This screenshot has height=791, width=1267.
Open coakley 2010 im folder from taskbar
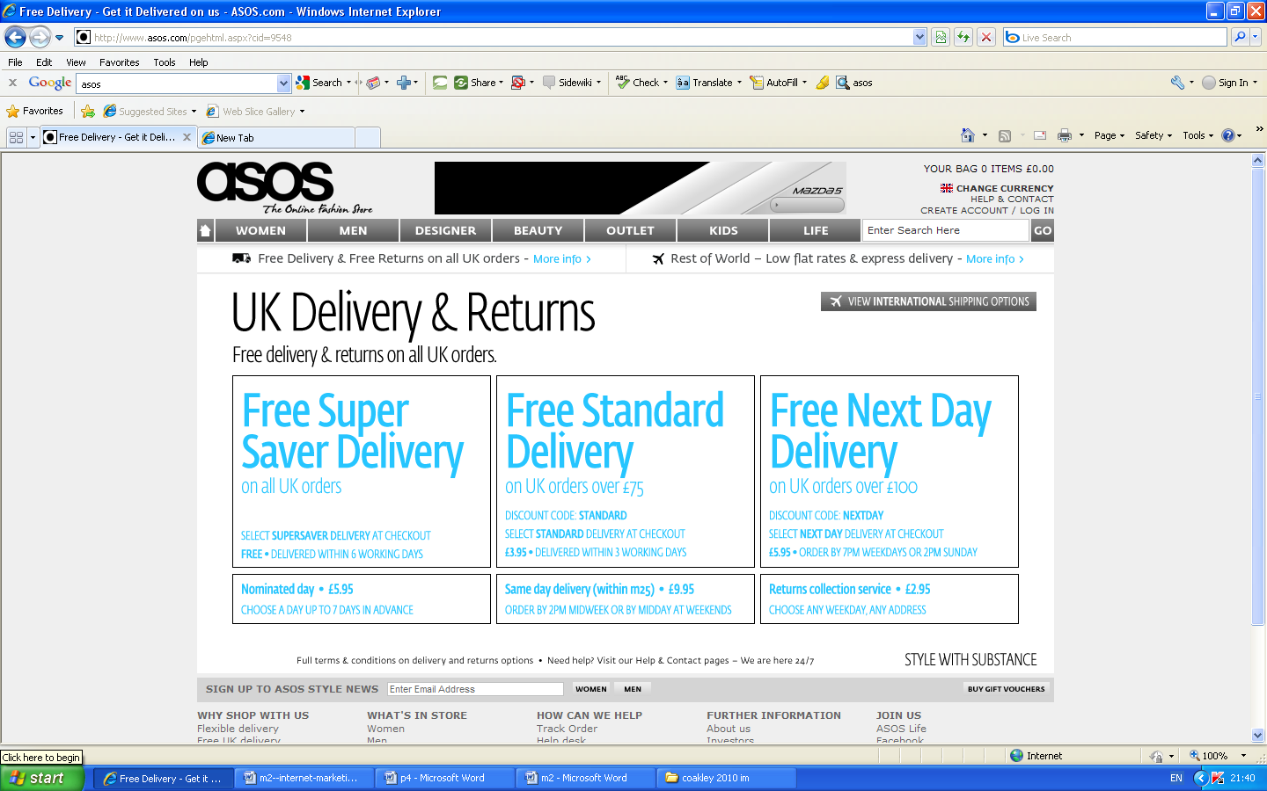[x=727, y=778]
